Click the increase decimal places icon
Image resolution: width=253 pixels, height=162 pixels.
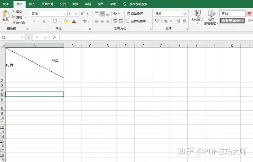click(179, 21)
